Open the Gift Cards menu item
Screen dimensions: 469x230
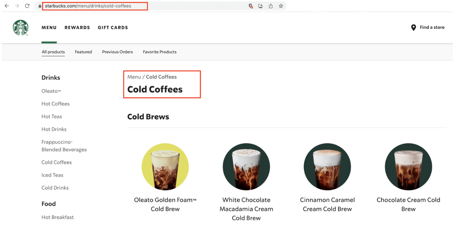113,28
